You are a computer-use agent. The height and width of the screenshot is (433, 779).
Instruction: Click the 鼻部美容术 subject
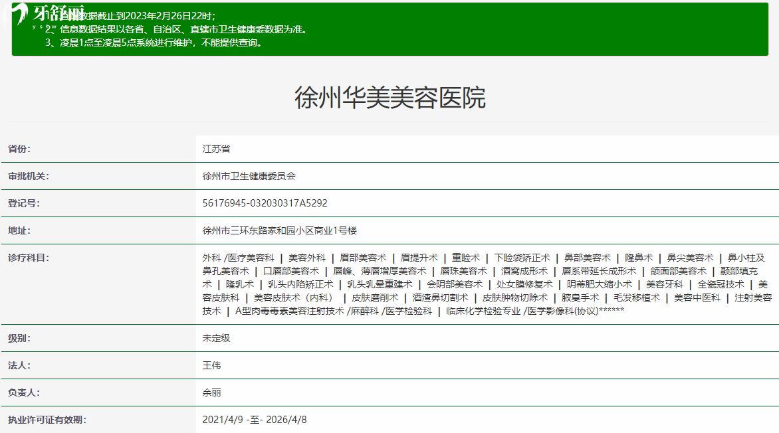[x=587, y=258]
